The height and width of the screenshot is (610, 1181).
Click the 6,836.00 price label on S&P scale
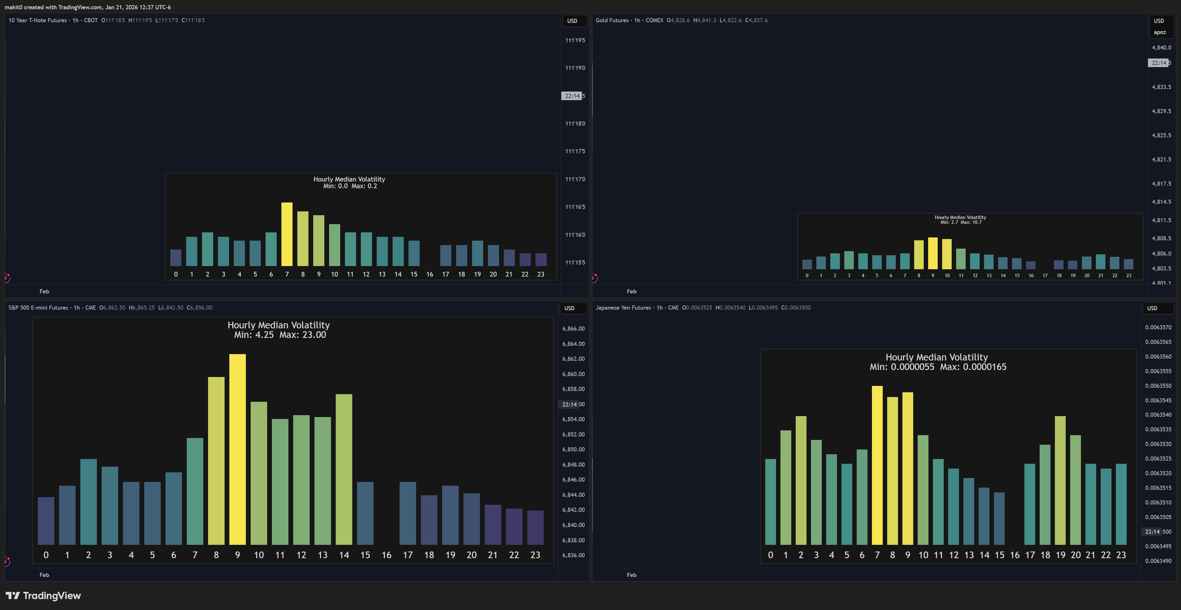(x=574, y=555)
